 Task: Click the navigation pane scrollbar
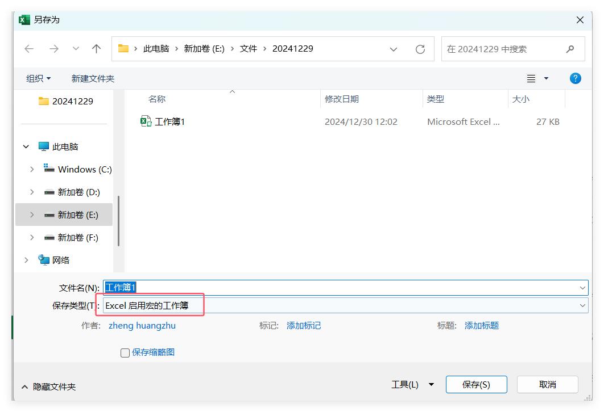click(118, 221)
